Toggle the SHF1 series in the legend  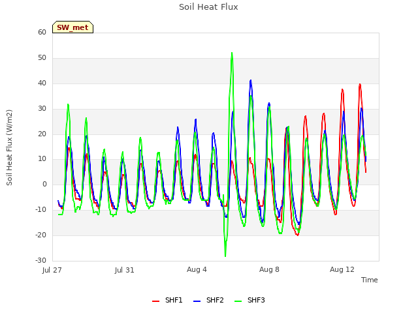click(x=167, y=300)
